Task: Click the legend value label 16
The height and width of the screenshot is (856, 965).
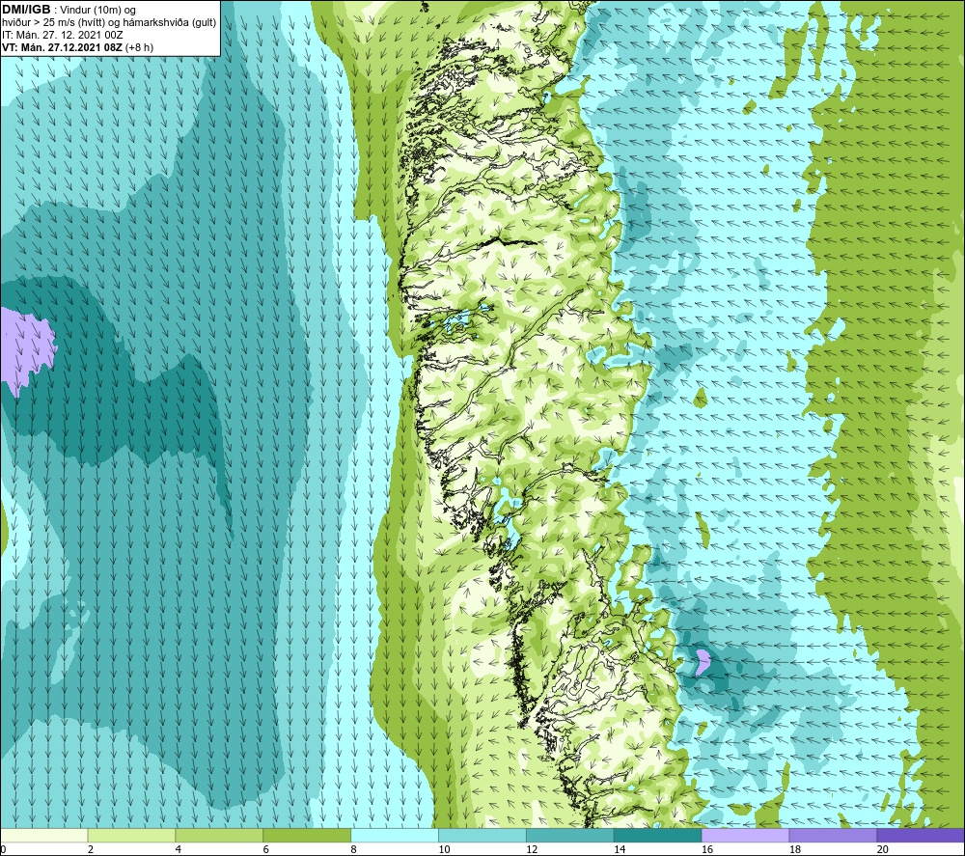Action: 707,849
